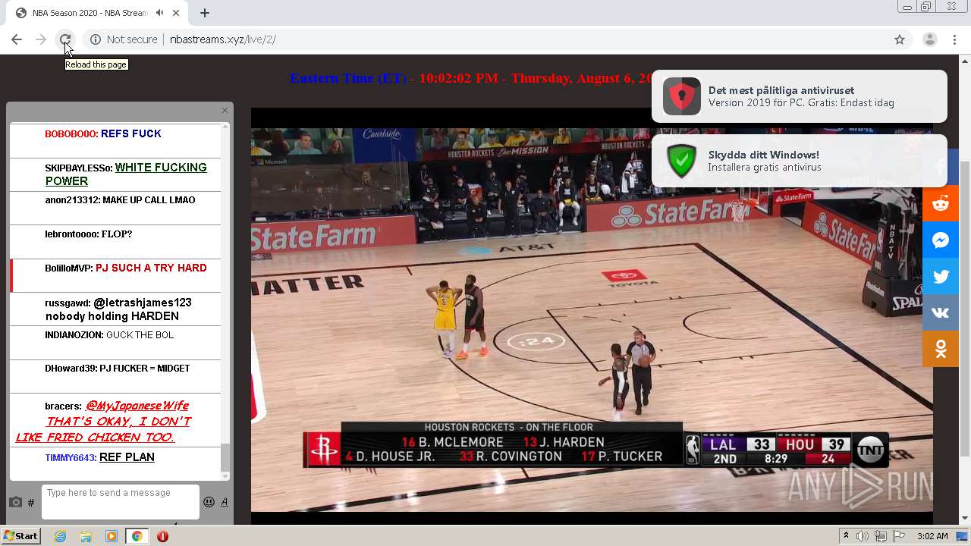Click the hashtag icon in chat
Image resolution: width=971 pixels, height=546 pixels.
pyautogui.click(x=31, y=503)
